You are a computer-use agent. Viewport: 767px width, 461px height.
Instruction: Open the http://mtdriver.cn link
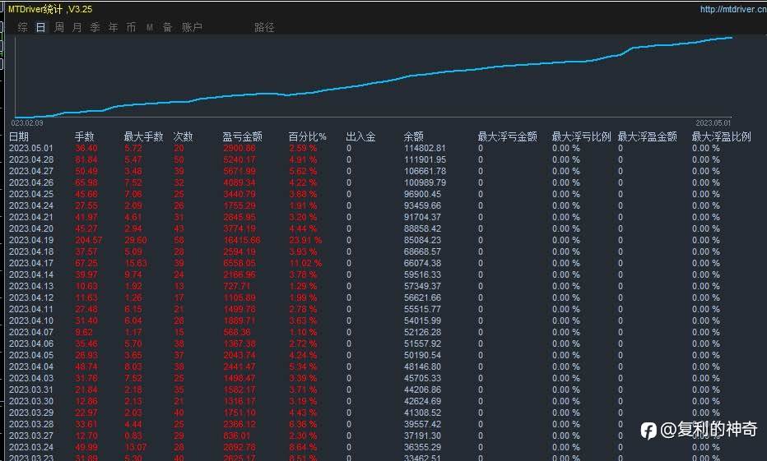(733, 9)
